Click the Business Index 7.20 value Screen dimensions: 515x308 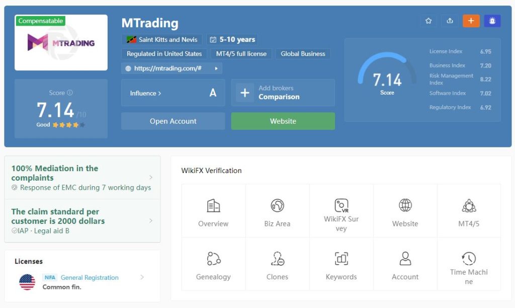coord(485,65)
